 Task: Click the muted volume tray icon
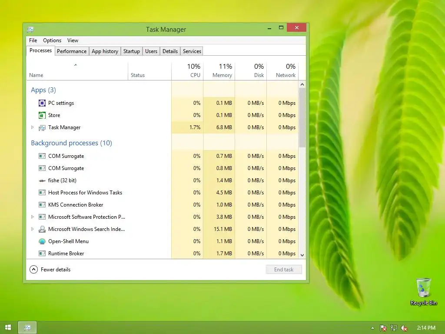coord(404,328)
